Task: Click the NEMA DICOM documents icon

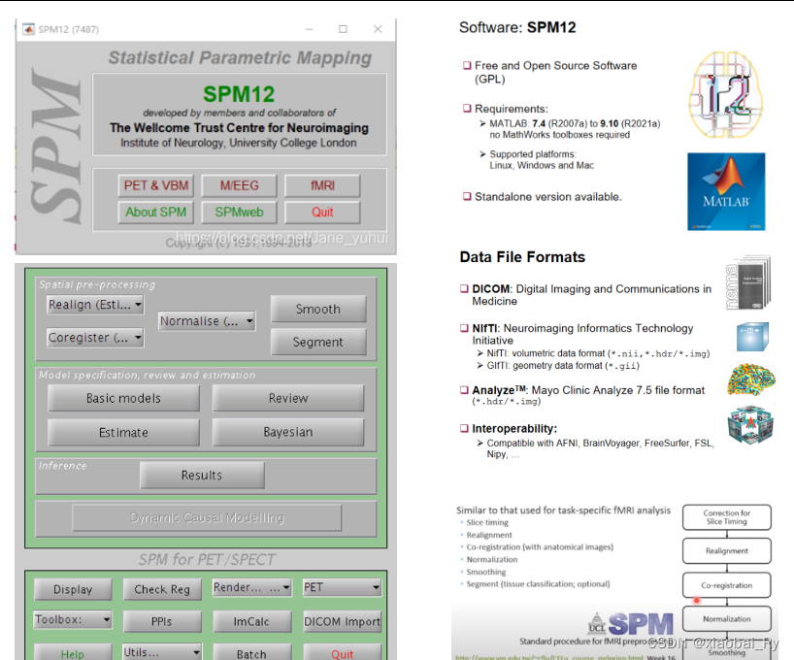Action: (x=748, y=282)
